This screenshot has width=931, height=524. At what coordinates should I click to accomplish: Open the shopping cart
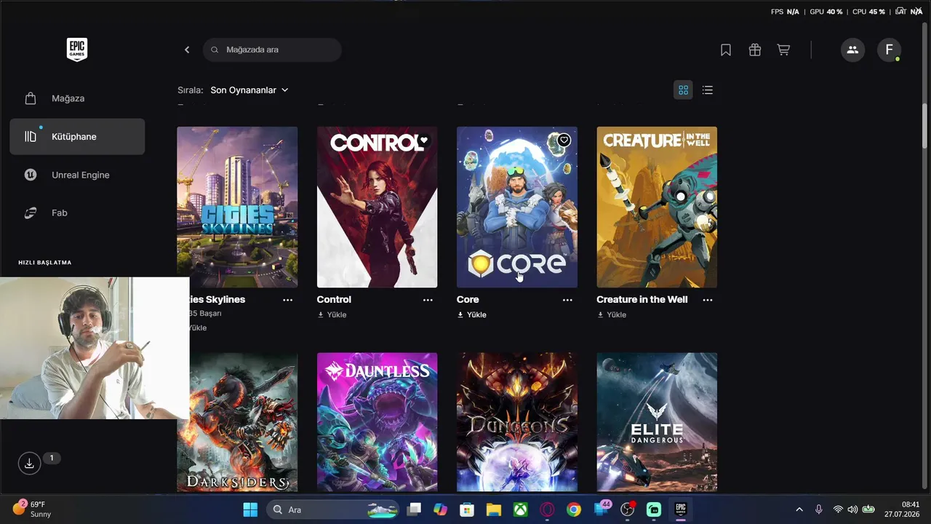[783, 49]
